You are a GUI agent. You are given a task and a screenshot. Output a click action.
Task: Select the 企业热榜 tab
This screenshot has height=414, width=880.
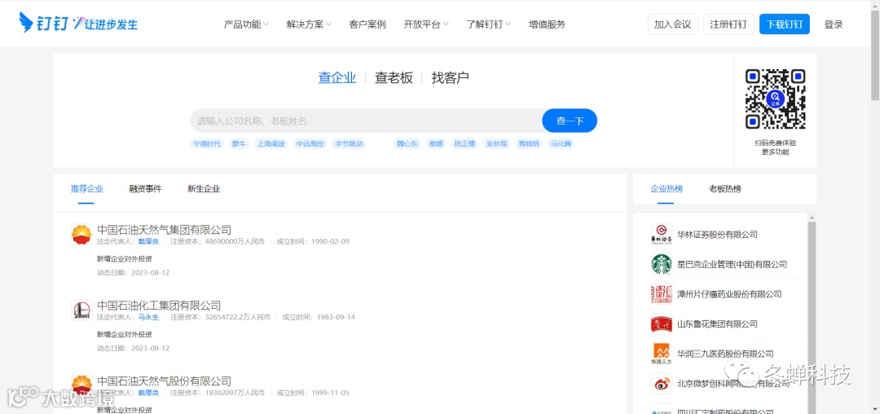tap(667, 188)
